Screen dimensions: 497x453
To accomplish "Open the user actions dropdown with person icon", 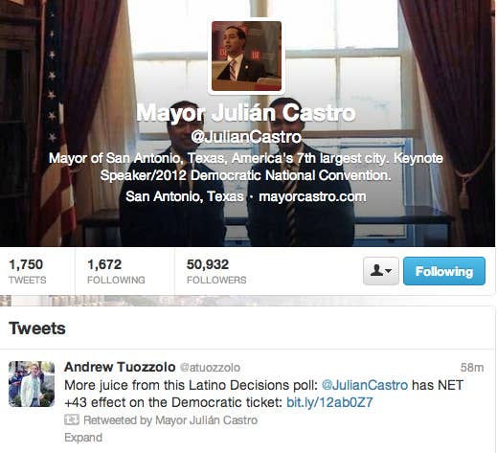I will (381, 271).
